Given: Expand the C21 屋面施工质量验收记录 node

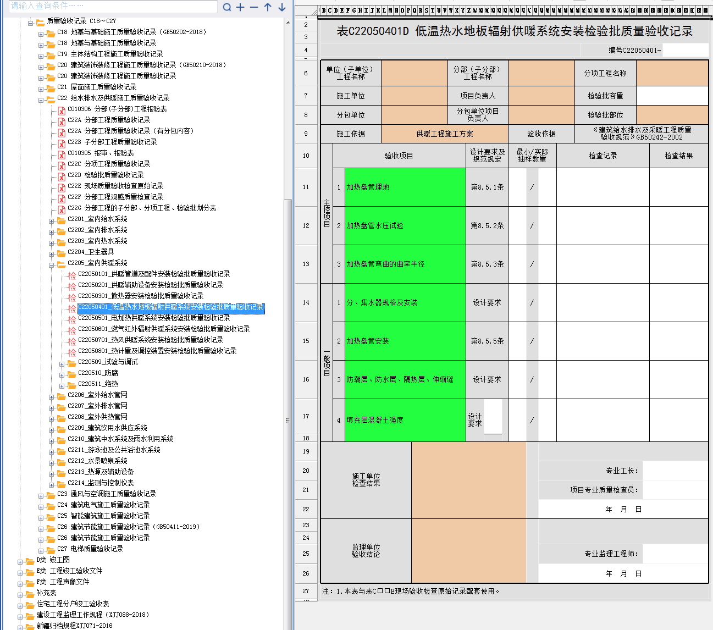Looking at the screenshot, I should pos(41,89).
